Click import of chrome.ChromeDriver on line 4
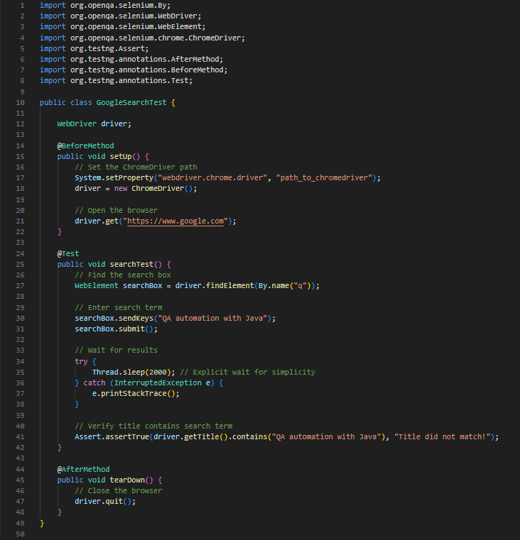The image size is (520, 540). pos(142,38)
